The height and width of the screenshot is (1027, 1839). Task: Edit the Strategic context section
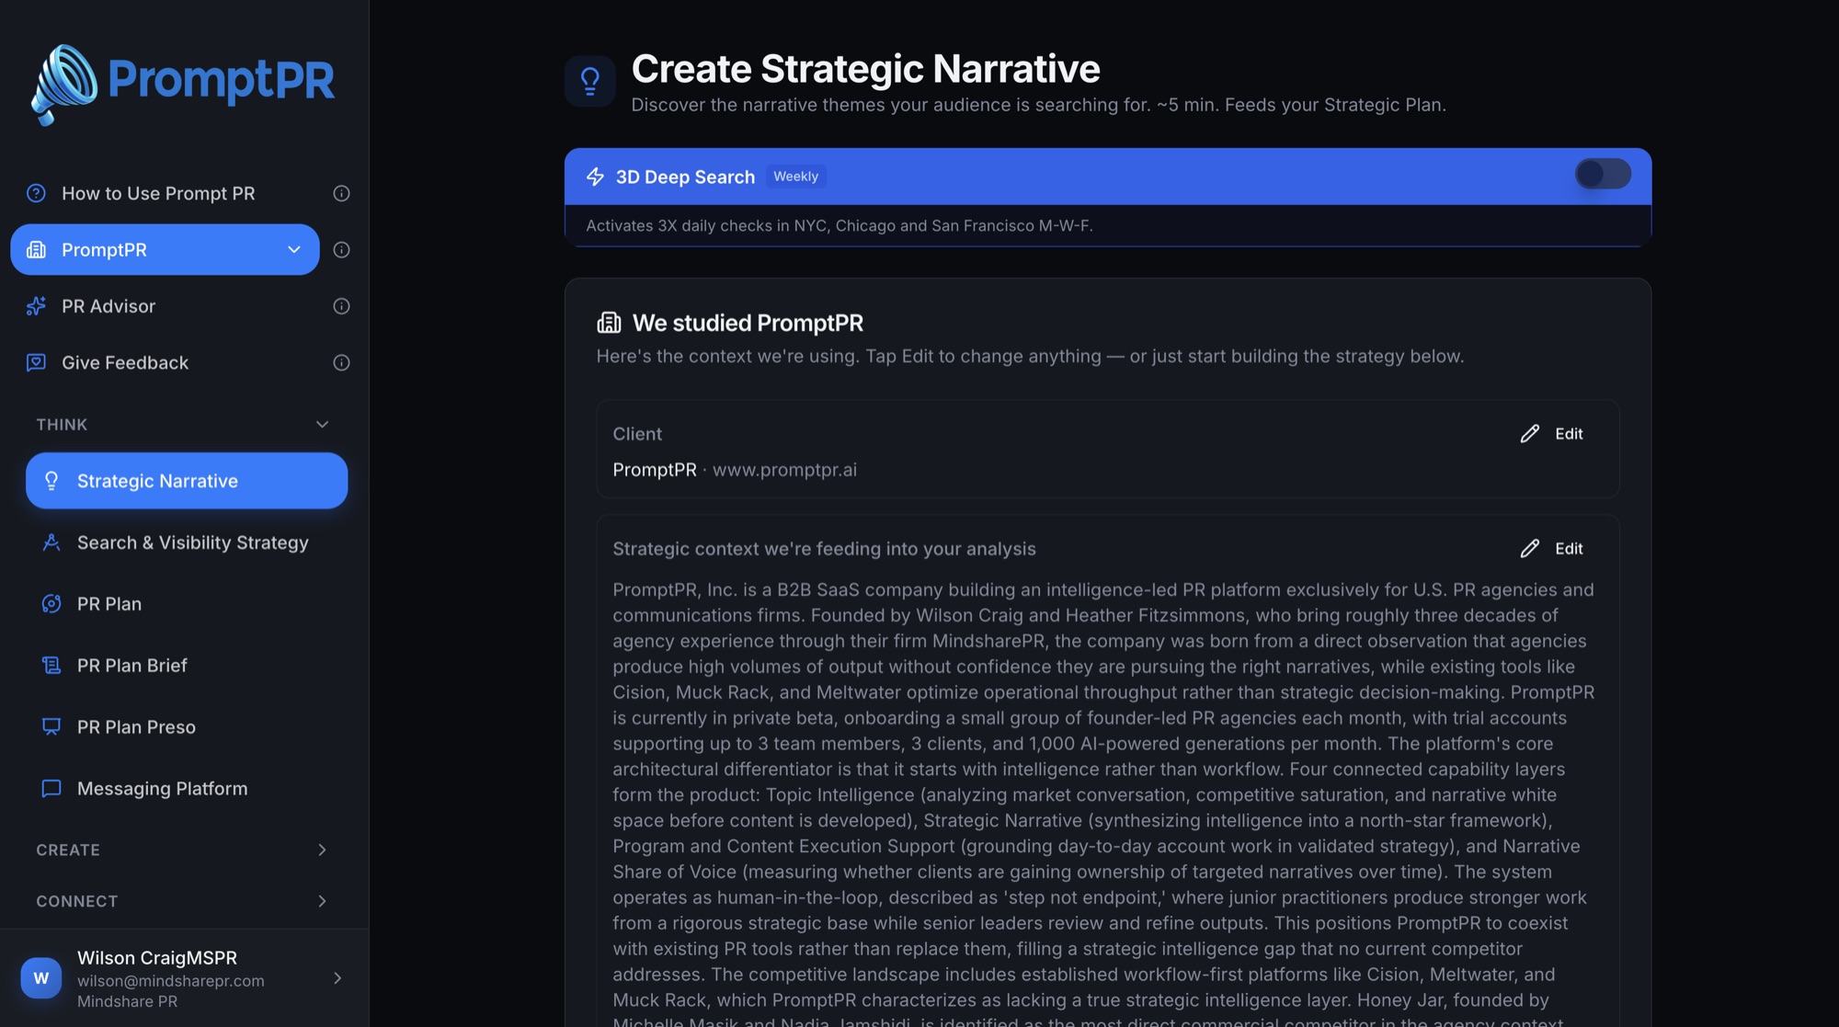pyautogui.click(x=1552, y=548)
